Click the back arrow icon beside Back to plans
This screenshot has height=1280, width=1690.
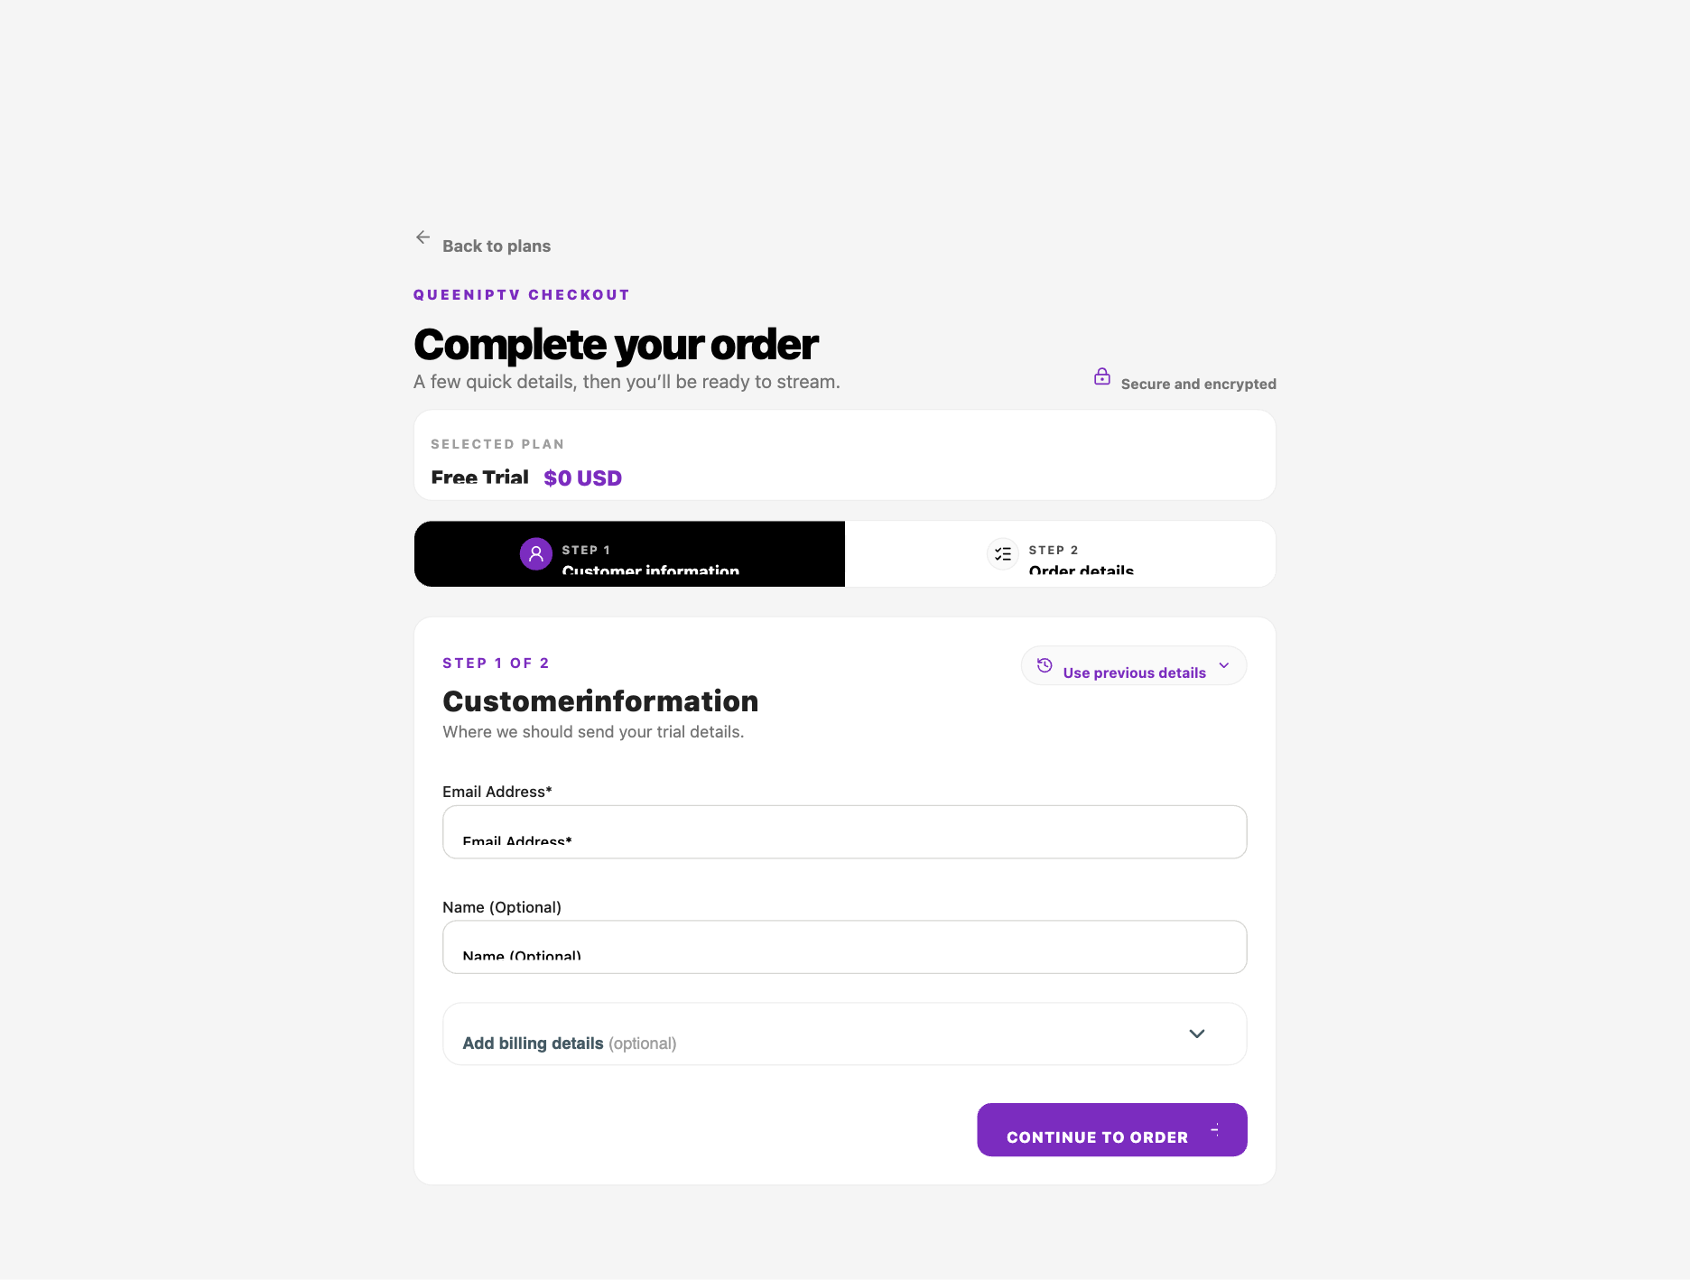[x=422, y=237]
